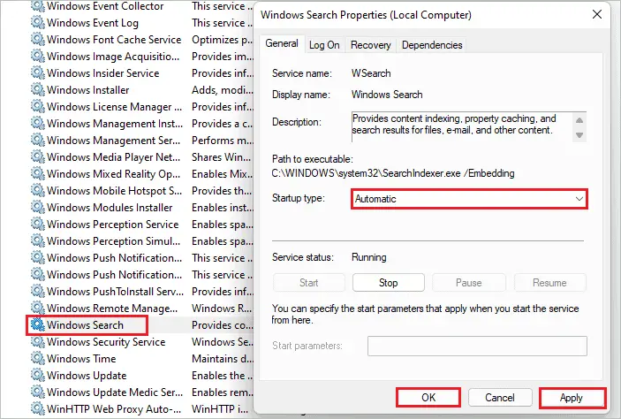The image size is (621, 419).
Task: Click the Resume service button
Action: click(x=549, y=283)
